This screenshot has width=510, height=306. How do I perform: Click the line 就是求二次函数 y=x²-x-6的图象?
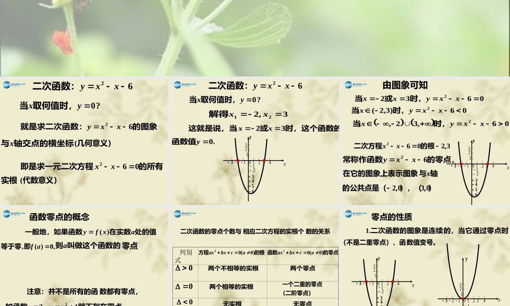pyautogui.click(x=89, y=126)
